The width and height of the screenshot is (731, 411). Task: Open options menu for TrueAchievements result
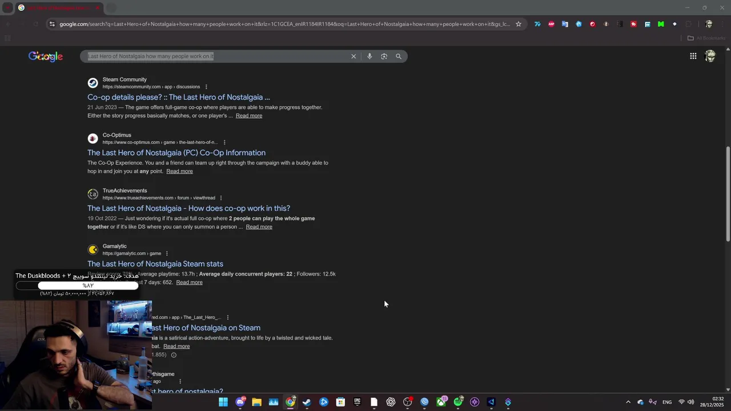221,198
